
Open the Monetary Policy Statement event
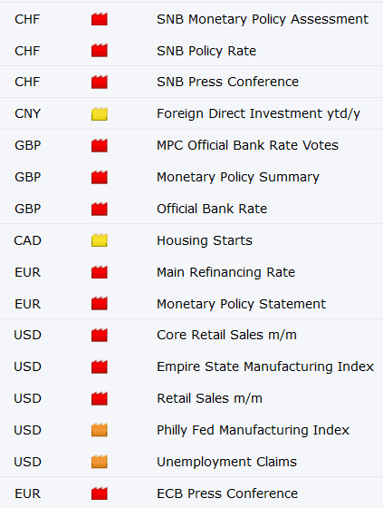tap(242, 304)
